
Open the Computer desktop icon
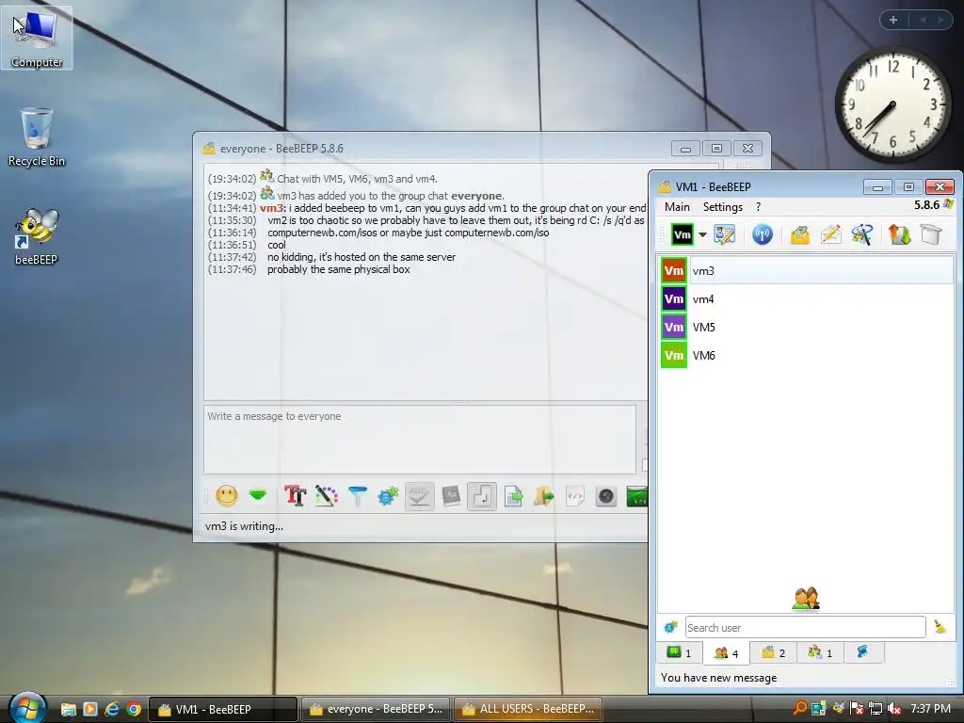pos(37,38)
